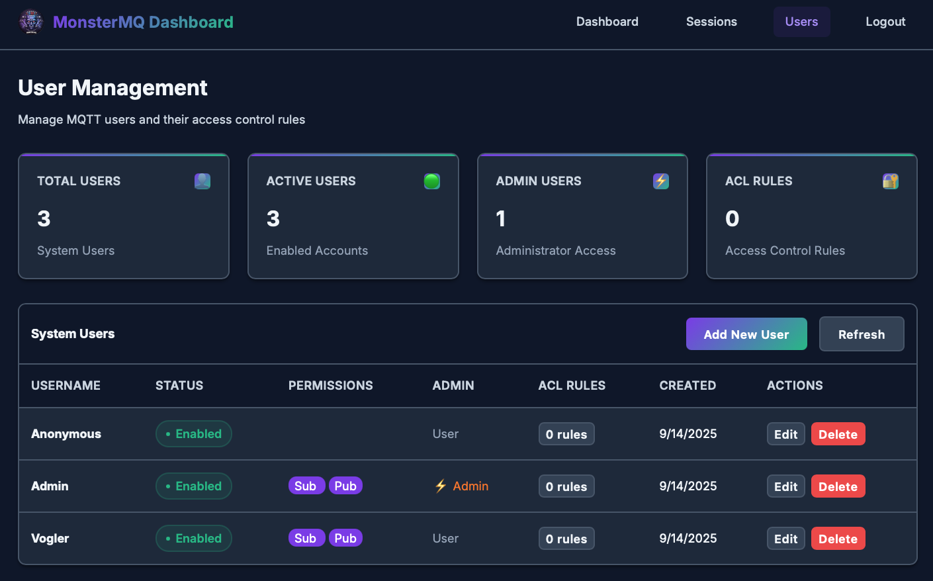The width and height of the screenshot is (933, 581).
Task: Open the Dashboard nav item
Action: (x=607, y=22)
